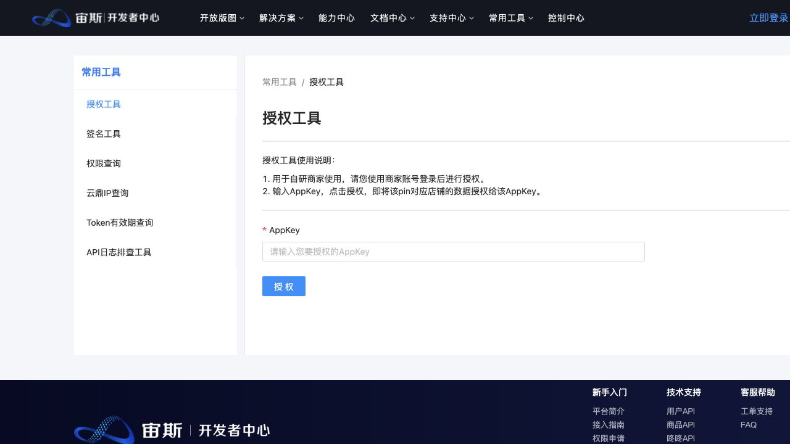Click the 新手入门 footer heading
Viewport: 790px width, 444px height.
610,392
